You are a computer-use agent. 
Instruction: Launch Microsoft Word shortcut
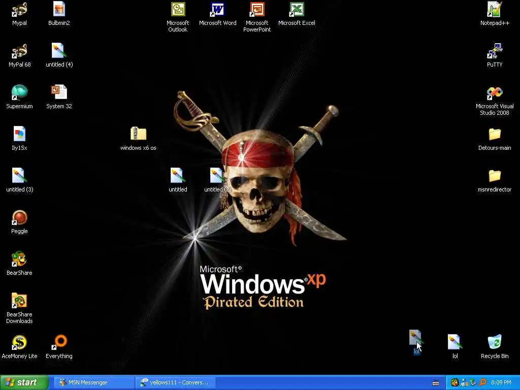coord(217,14)
